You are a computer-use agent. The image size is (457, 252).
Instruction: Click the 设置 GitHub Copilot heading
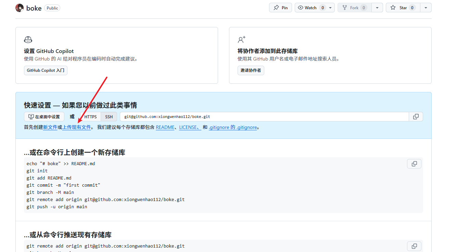click(49, 51)
